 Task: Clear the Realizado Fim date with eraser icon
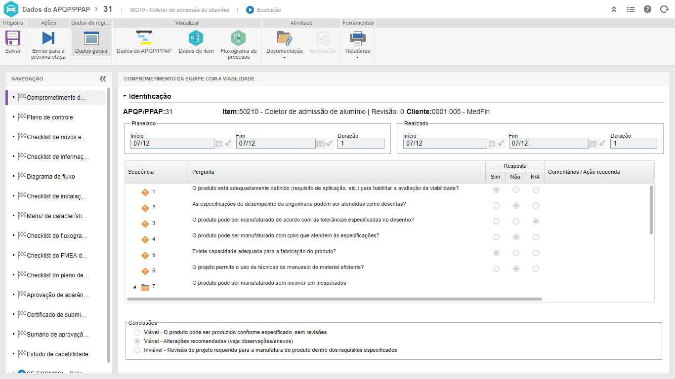point(602,144)
